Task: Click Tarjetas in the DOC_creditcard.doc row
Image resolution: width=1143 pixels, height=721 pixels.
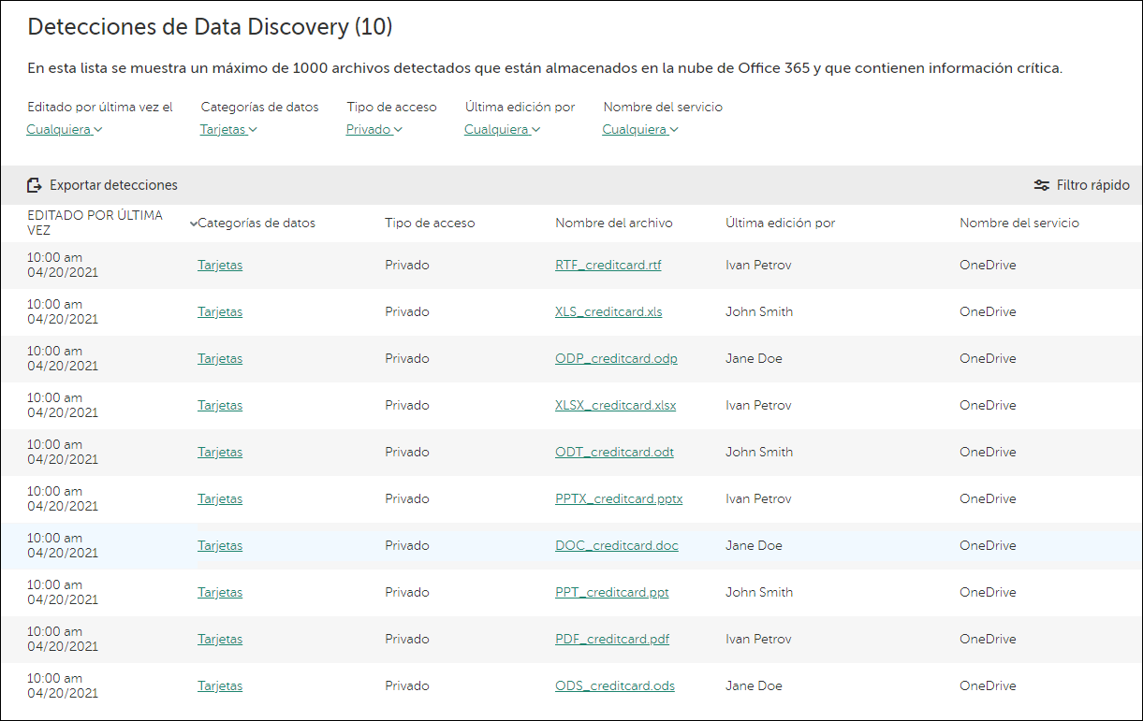Action: tap(219, 545)
